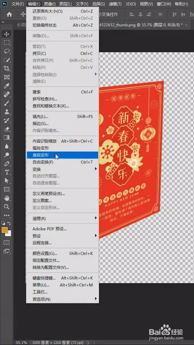Select the Eyedropper tool
194x345 pixels.
coord(7,86)
